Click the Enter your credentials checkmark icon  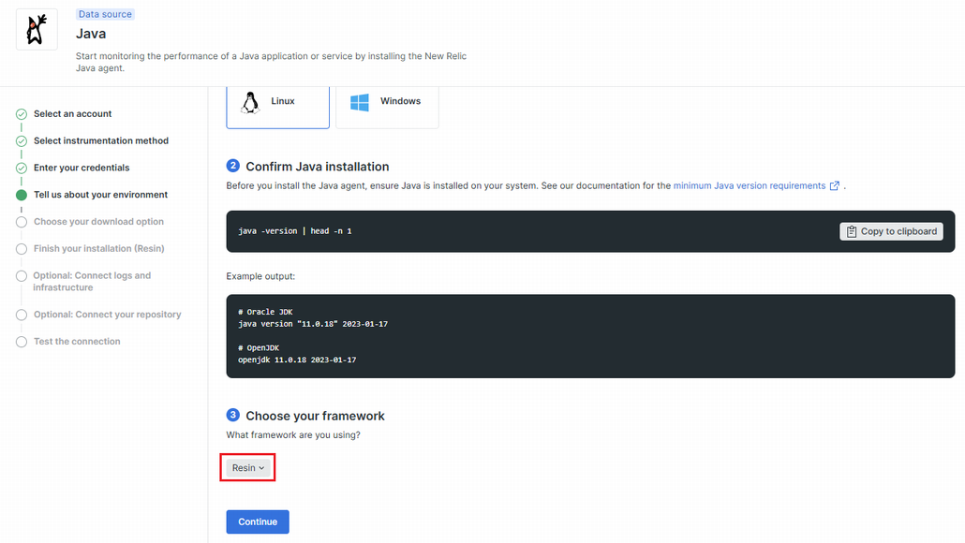(x=22, y=169)
